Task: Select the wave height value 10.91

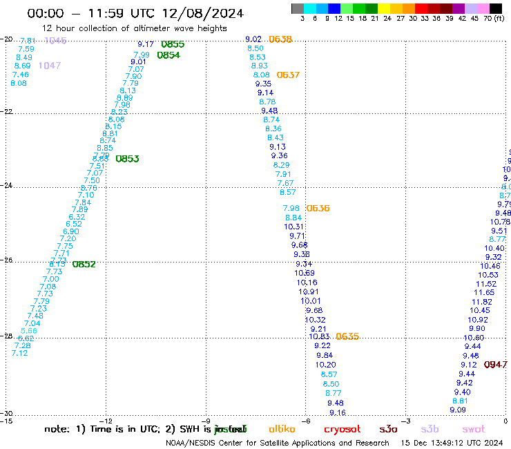Action: pos(308,292)
